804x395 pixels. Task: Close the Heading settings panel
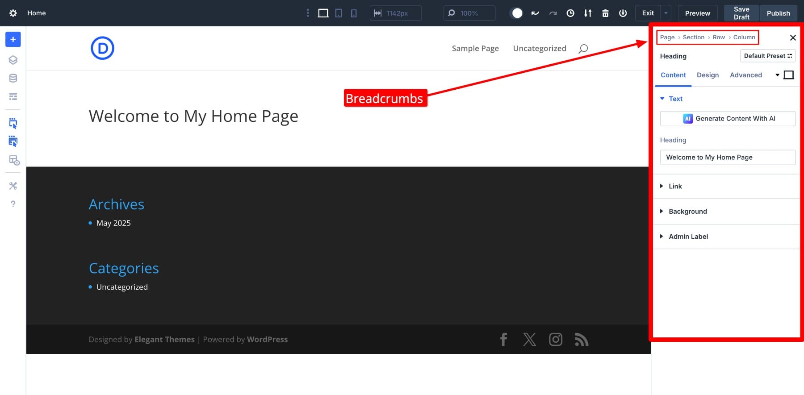pyautogui.click(x=793, y=37)
